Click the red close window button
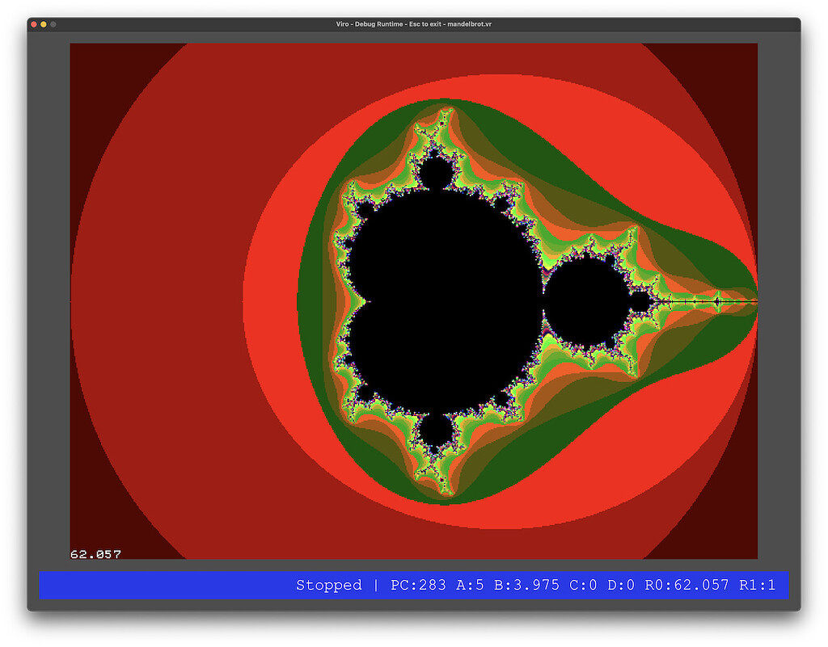The image size is (828, 647). (x=34, y=24)
